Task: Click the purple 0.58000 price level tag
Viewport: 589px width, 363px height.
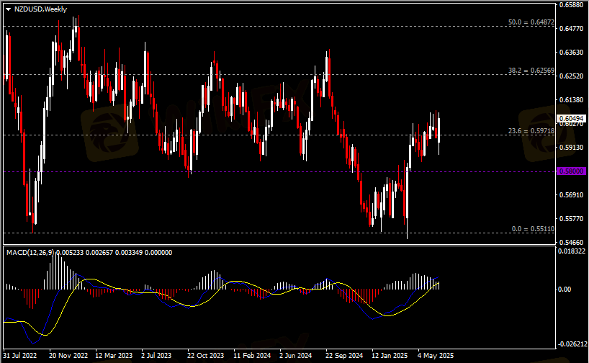Action: [x=571, y=171]
